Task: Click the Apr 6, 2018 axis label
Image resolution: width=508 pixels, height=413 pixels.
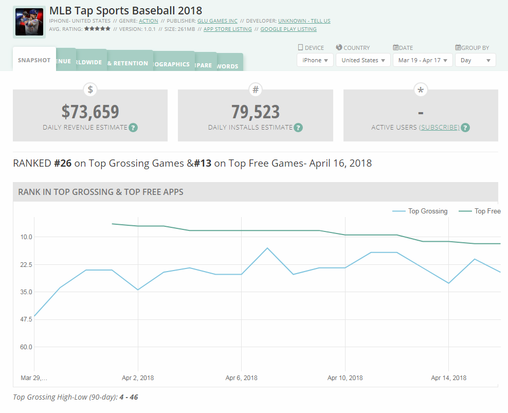Action: [x=241, y=378]
